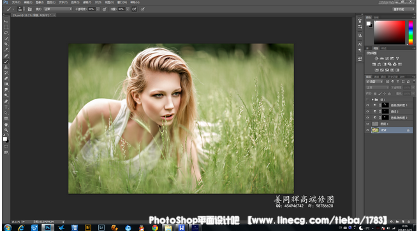Viewport: 419px width, 231px height.
Task: Add a Color Balance adjustment layer
Action: pyautogui.click(x=379, y=64)
